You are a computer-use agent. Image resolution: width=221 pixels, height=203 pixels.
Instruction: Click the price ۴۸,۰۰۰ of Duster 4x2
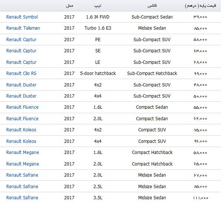coord(201,85)
